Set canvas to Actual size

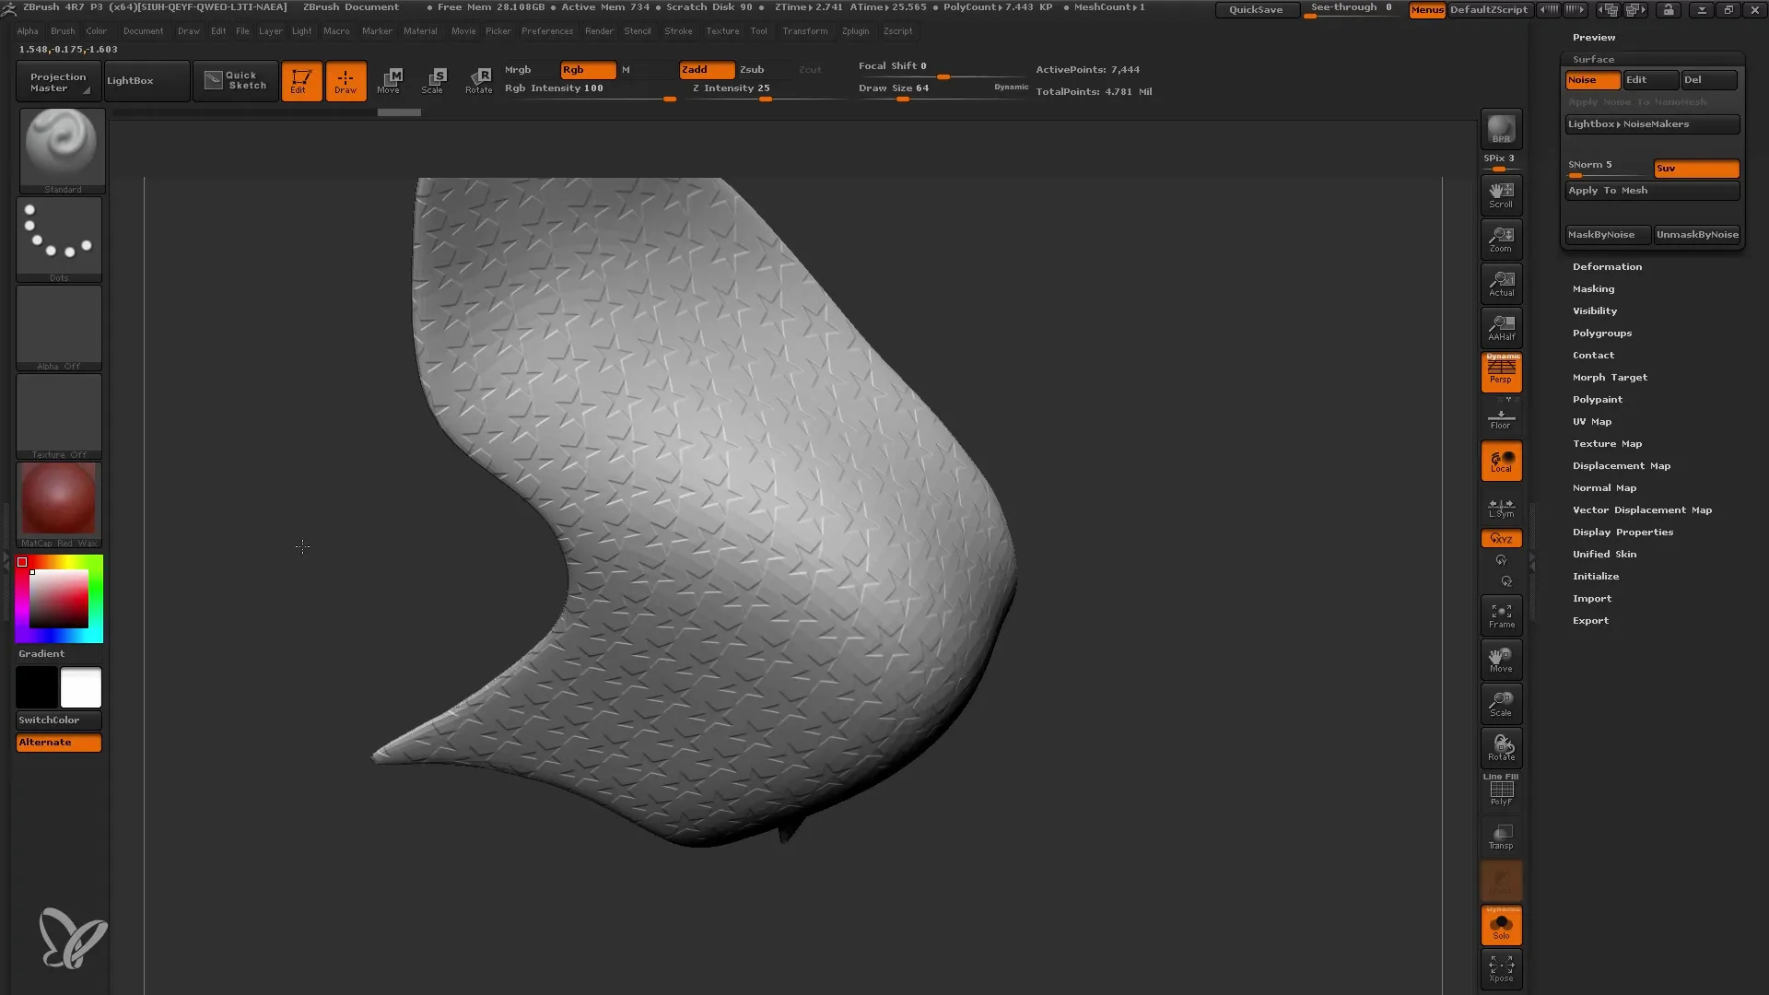[x=1501, y=284]
